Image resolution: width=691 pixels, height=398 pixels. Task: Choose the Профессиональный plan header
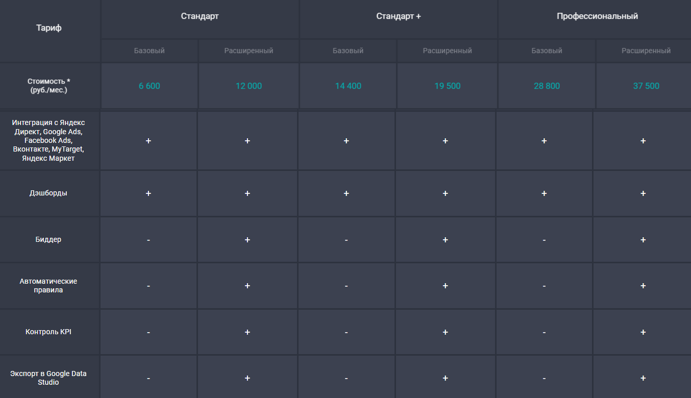point(597,16)
